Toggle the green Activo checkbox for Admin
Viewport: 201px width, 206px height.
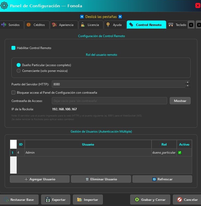[180, 153]
